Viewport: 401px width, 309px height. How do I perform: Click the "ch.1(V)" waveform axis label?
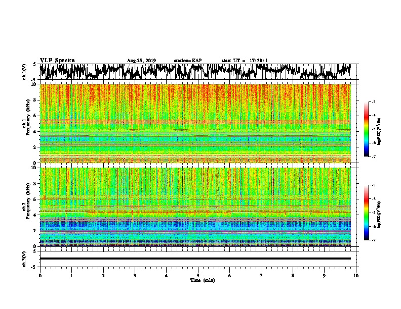click(x=24, y=72)
